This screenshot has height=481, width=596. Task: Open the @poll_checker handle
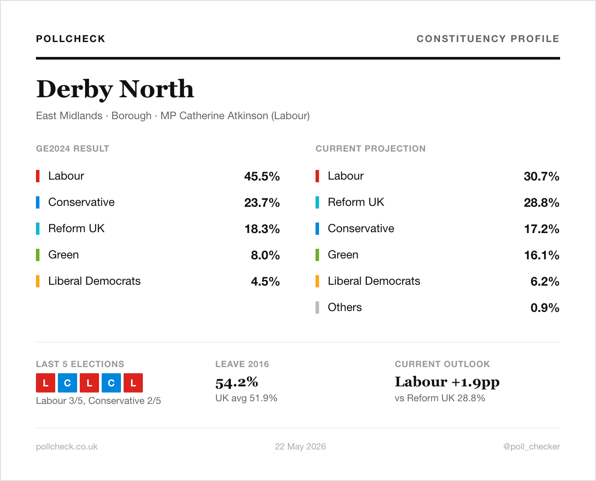tap(532, 446)
